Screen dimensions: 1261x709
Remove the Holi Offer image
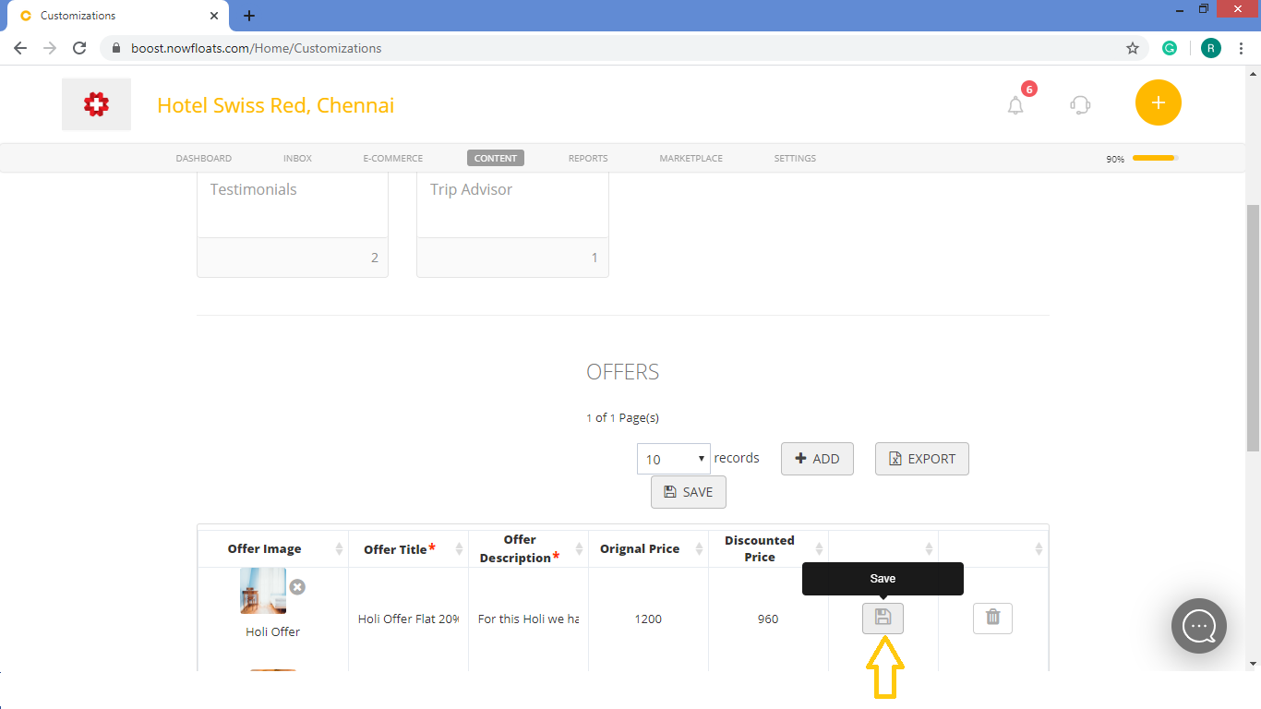297,587
